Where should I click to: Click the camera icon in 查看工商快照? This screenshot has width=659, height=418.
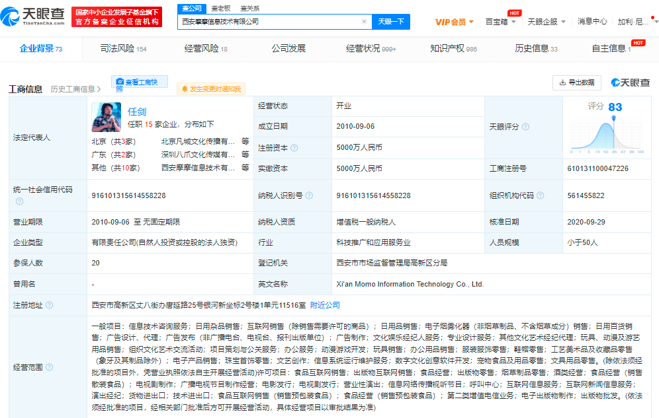pyautogui.click(x=120, y=82)
